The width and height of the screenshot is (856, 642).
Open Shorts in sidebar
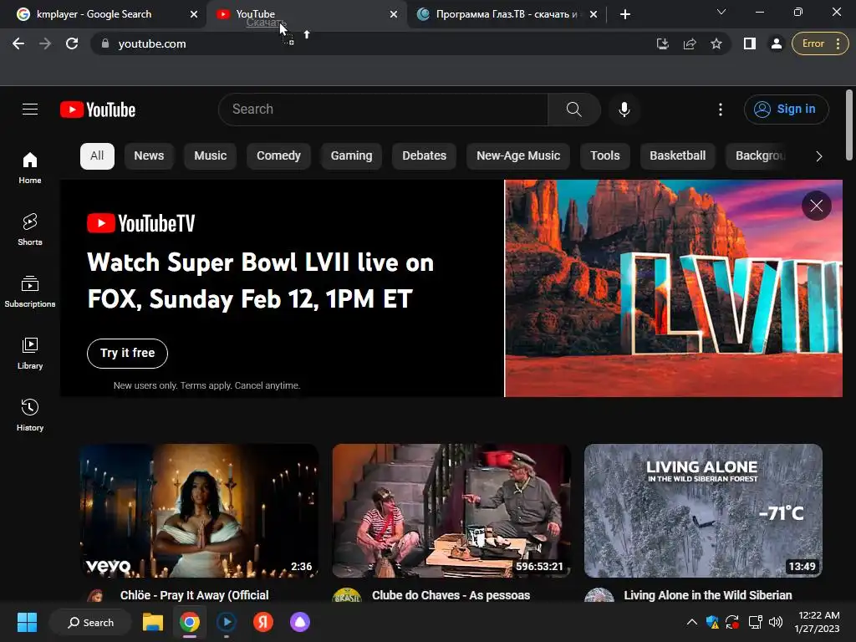click(30, 229)
